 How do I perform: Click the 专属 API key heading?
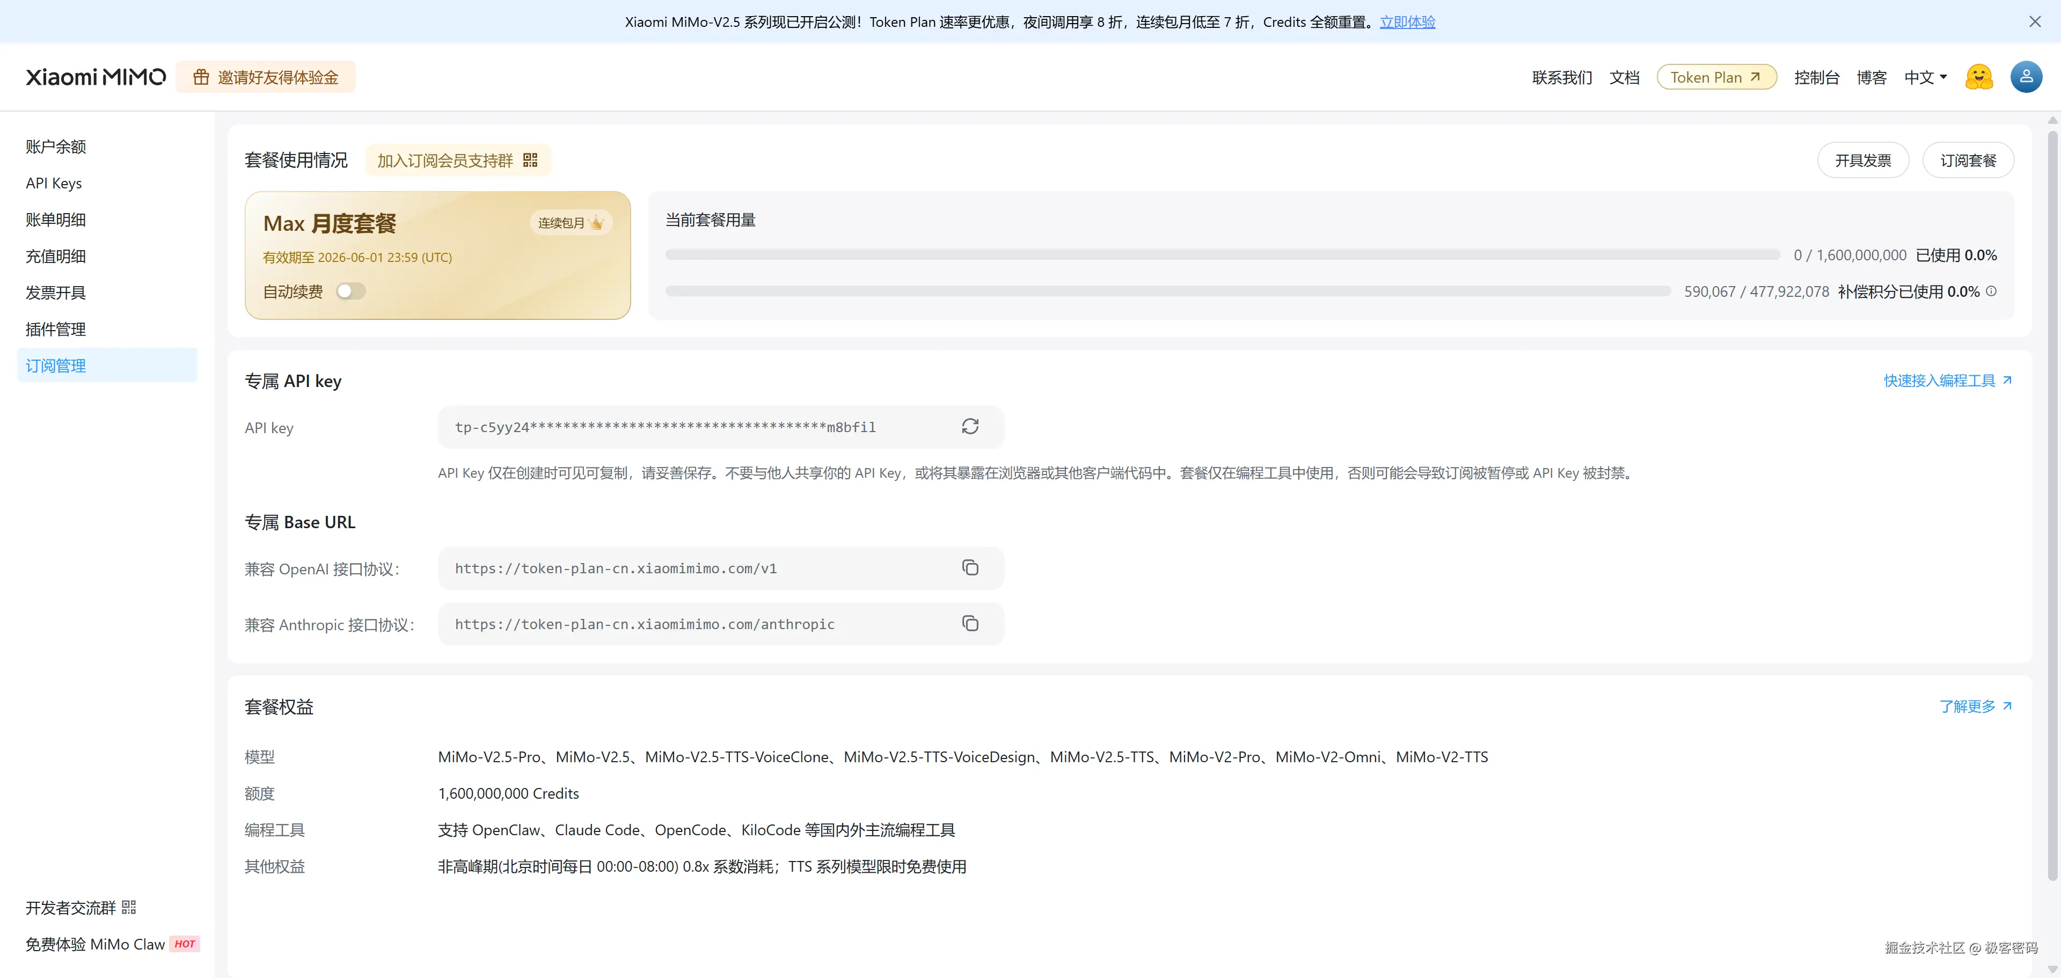coord(293,381)
